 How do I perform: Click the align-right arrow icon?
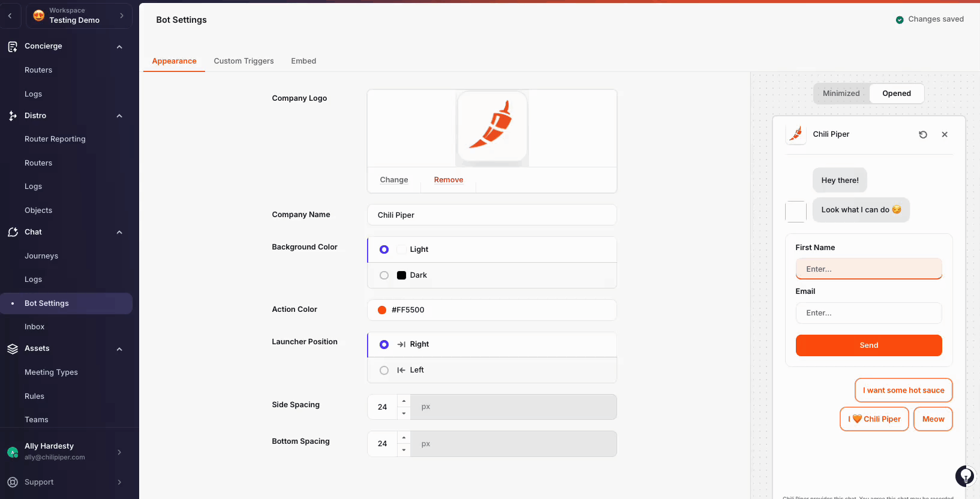click(x=401, y=344)
